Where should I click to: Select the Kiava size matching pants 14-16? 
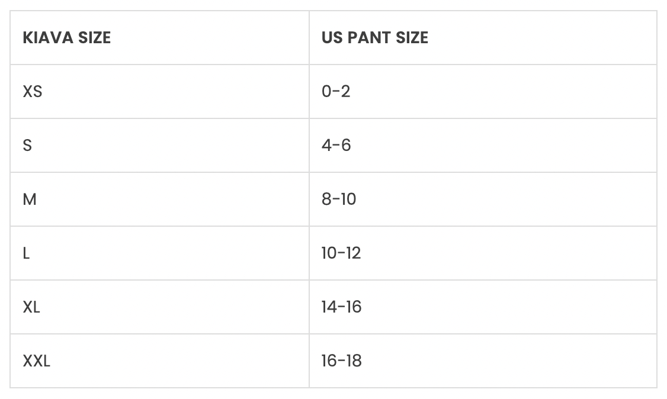[31, 307]
